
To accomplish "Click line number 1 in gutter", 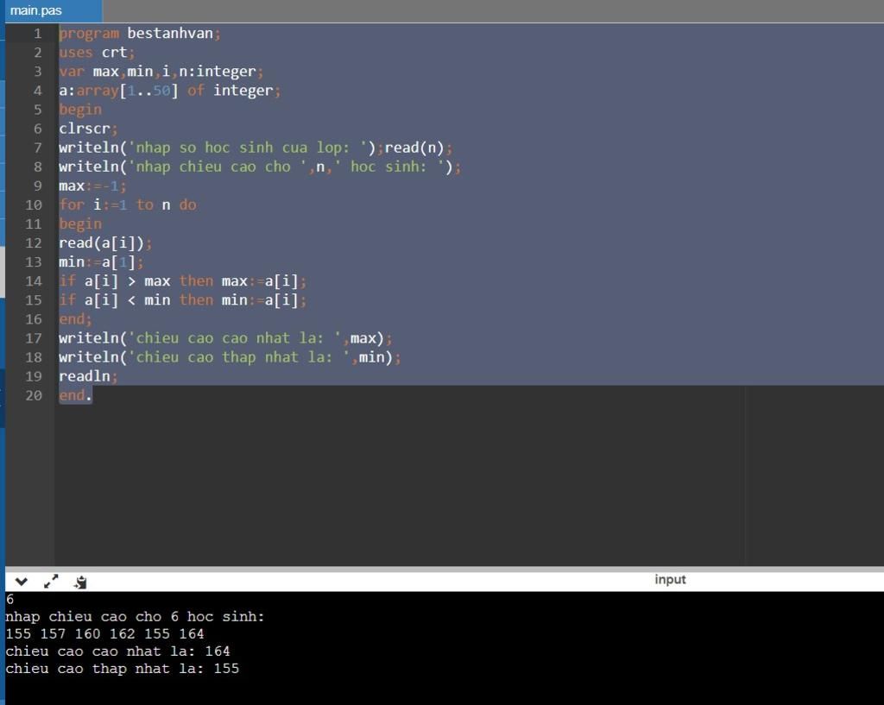I will coord(38,34).
